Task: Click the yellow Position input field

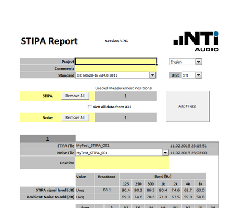Action: coord(122,163)
